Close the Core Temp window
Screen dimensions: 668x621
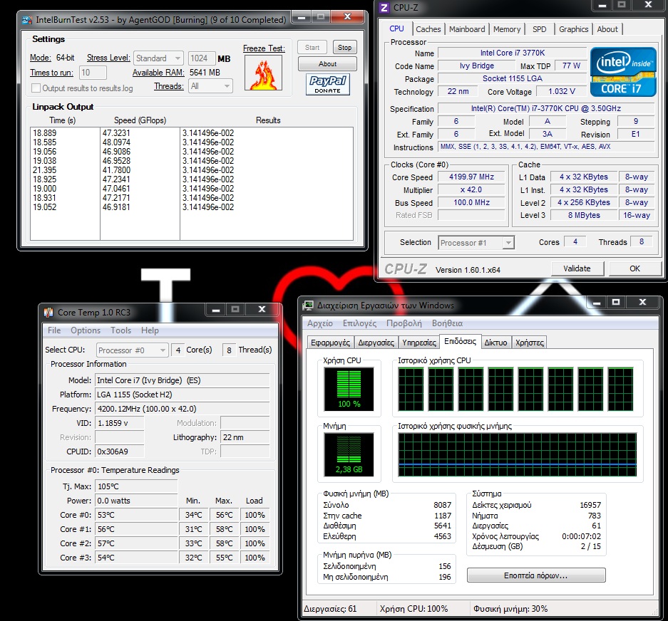[x=262, y=310]
